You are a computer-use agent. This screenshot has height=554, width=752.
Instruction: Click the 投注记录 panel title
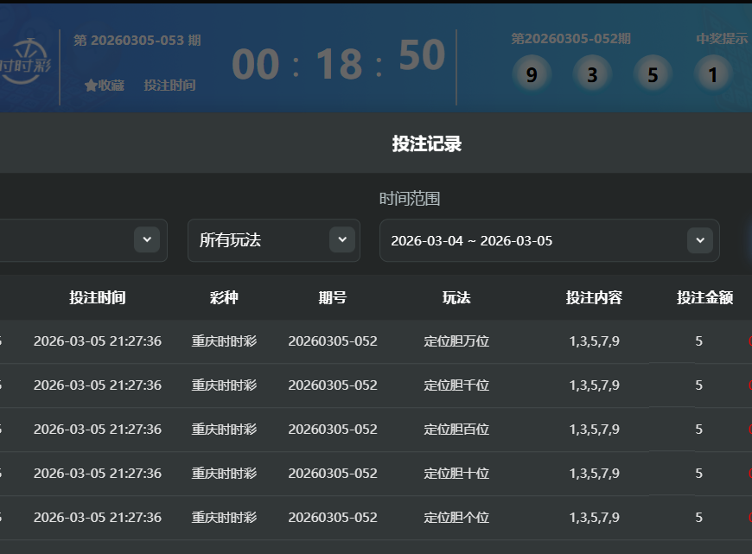427,143
